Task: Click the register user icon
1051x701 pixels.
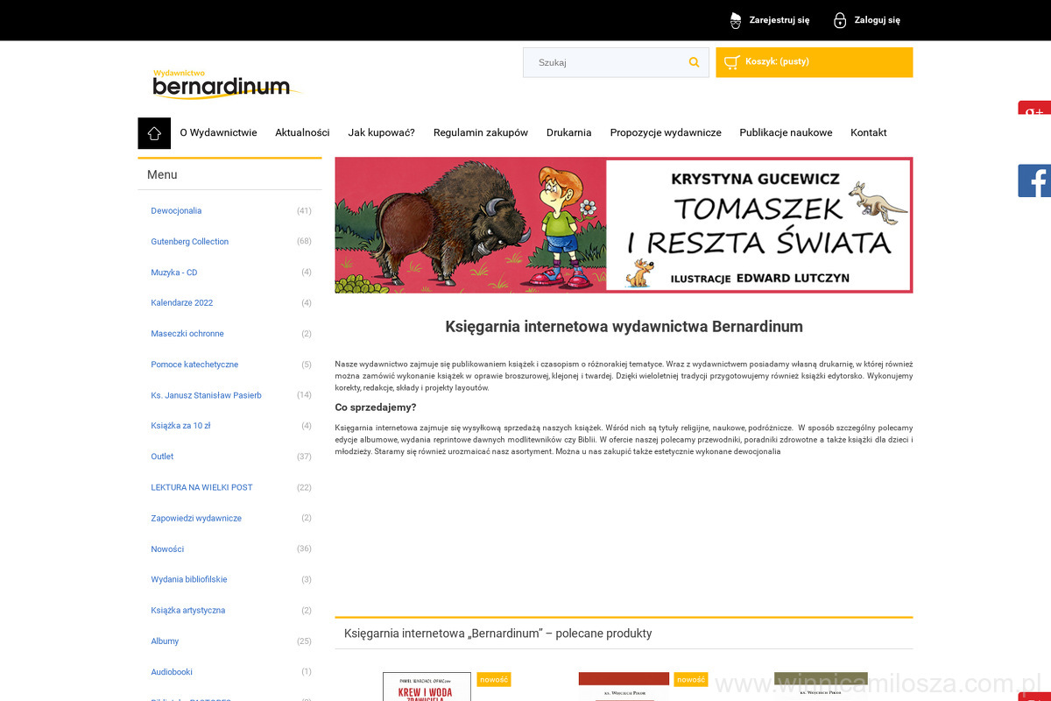Action: [736, 20]
